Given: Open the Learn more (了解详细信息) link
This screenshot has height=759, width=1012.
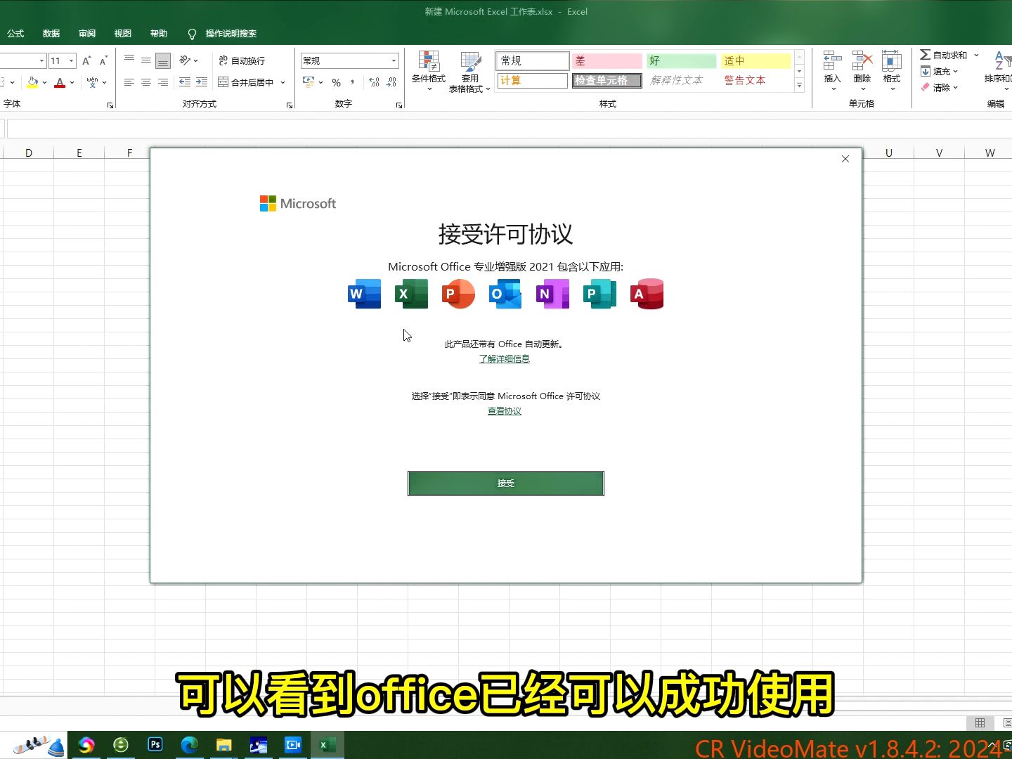Looking at the screenshot, I should [x=505, y=358].
